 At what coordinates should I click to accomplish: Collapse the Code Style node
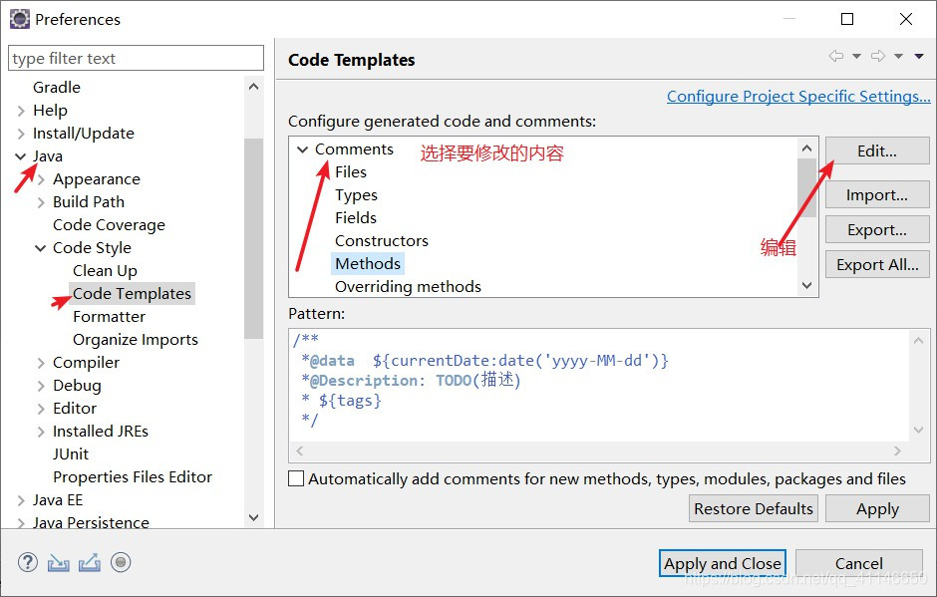40,248
